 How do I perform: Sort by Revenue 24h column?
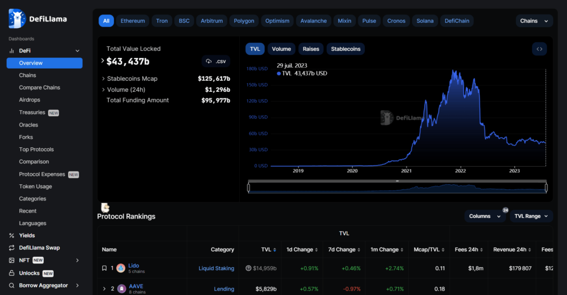(529, 250)
